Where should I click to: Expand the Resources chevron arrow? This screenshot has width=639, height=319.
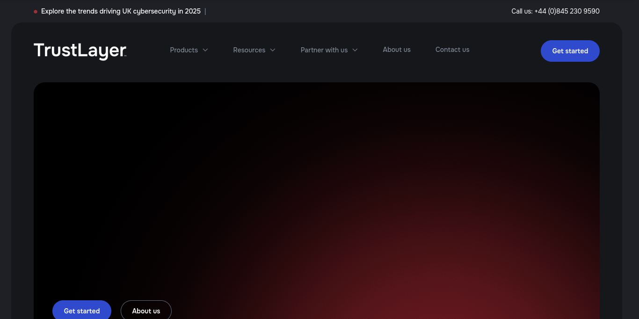[x=273, y=50]
